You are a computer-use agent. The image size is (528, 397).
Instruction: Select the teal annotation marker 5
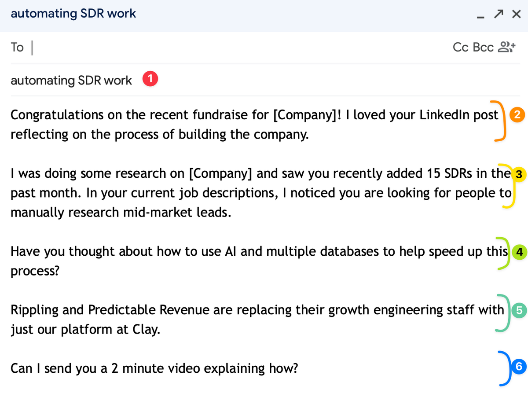pyautogui.click(x=518, y=310)
